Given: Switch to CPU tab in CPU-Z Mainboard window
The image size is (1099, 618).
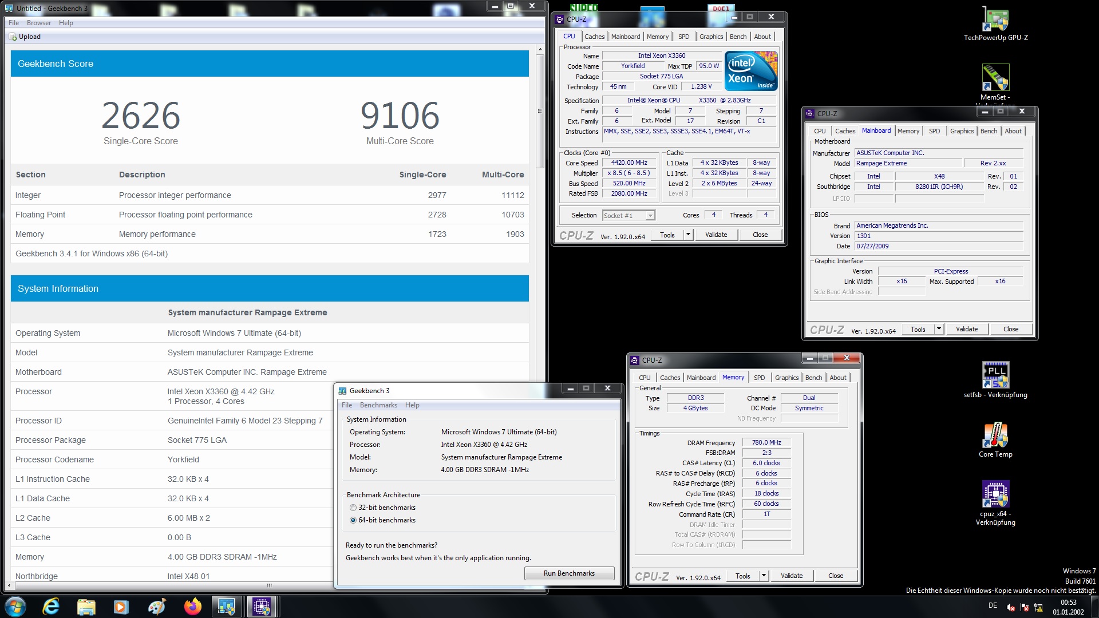Looking at the screenshot, I should tap(820, 131).
